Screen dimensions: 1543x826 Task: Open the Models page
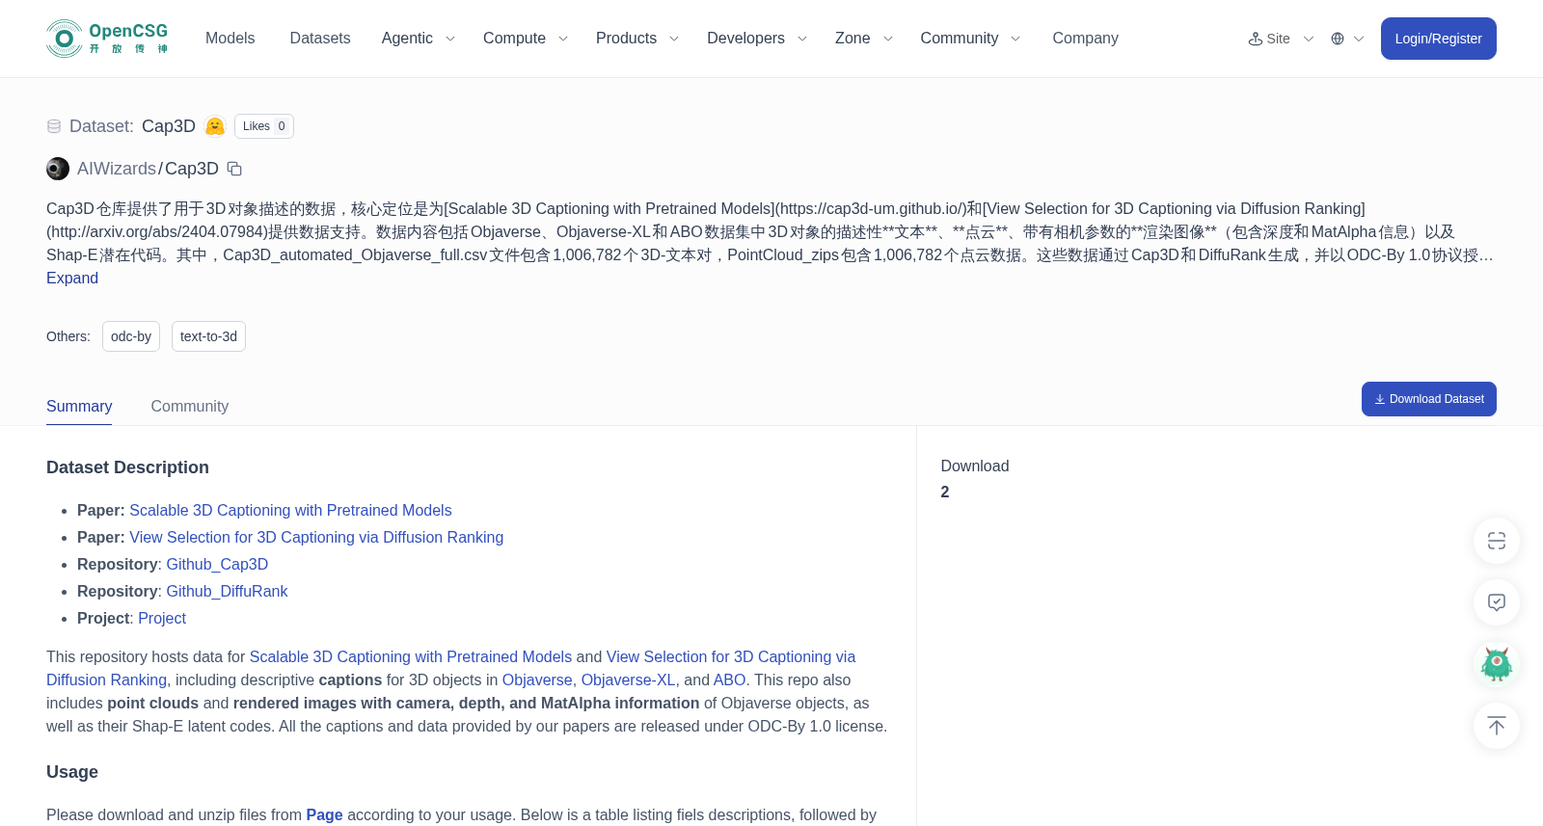230,39
